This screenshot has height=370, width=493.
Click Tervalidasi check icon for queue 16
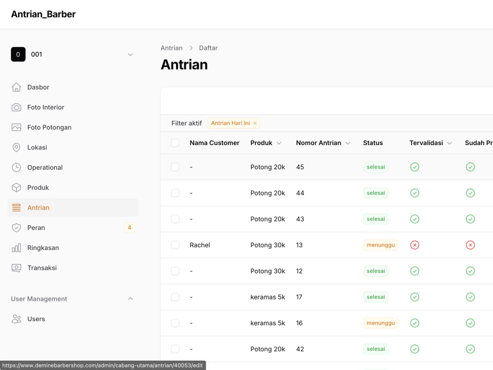[415, 323]
